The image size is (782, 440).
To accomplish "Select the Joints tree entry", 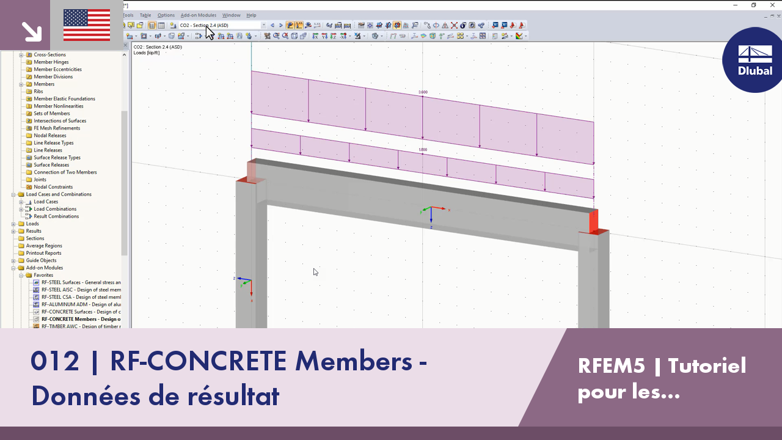I will pos(40,179).
